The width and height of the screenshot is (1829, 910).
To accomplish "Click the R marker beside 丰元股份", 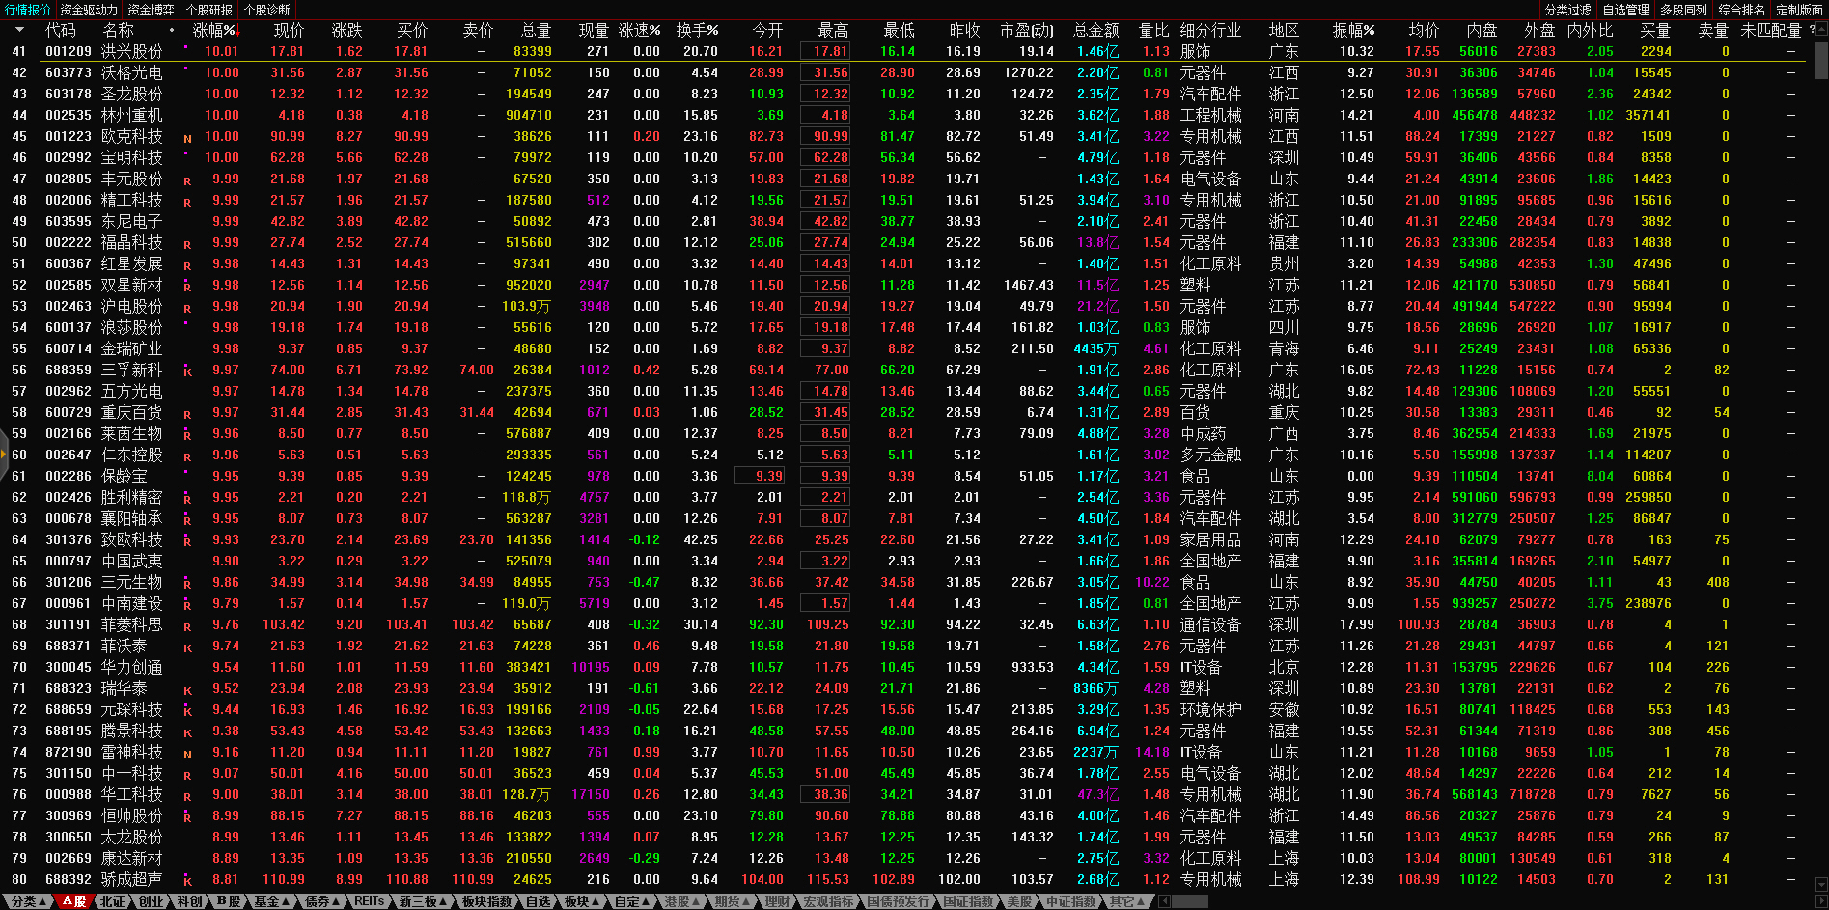I will coord(187,180).
